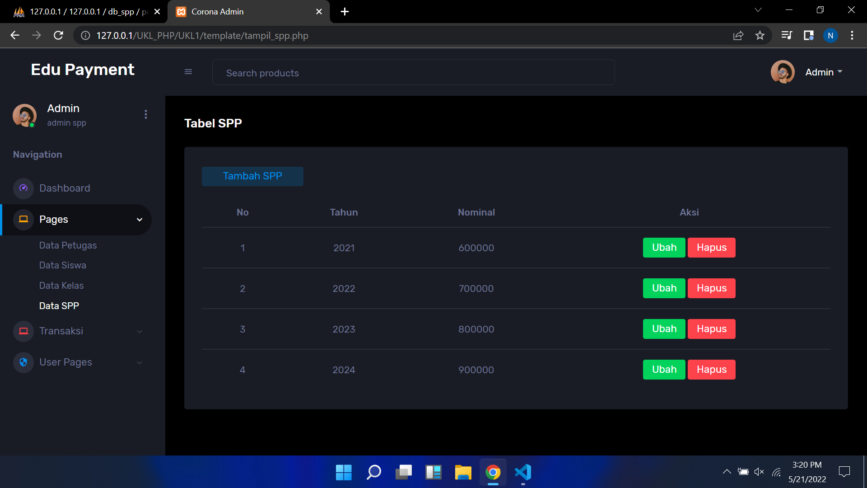Select Data Siswa from the sidebar menu
867x488 pixels.
tap(63, 265)
